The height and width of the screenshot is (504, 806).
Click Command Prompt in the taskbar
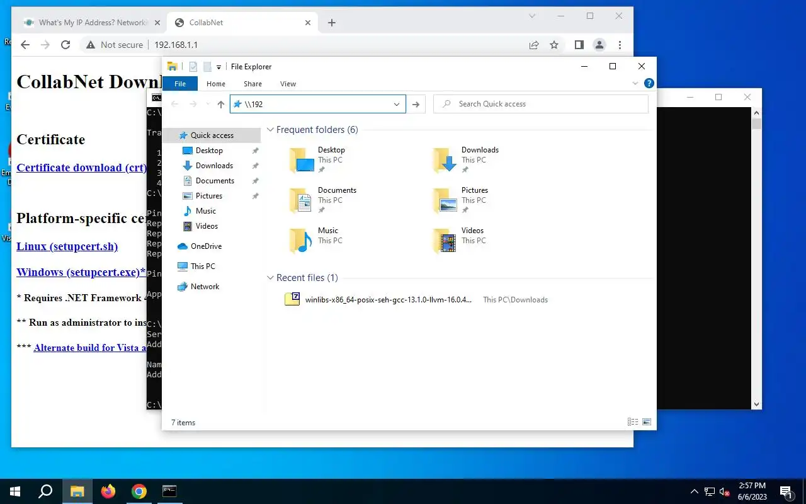(169, 491)
